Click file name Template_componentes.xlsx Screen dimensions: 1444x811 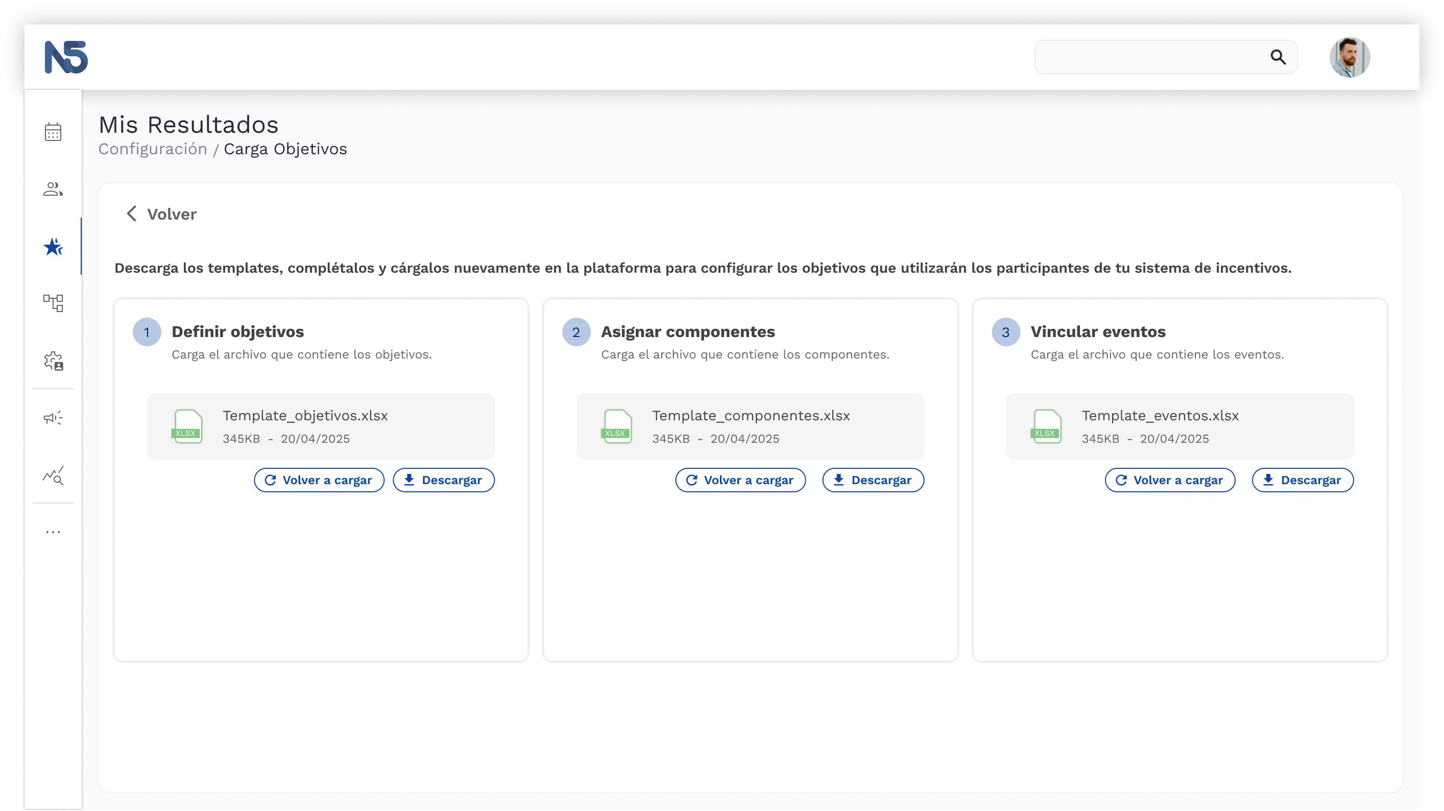[x=751, y=416]
